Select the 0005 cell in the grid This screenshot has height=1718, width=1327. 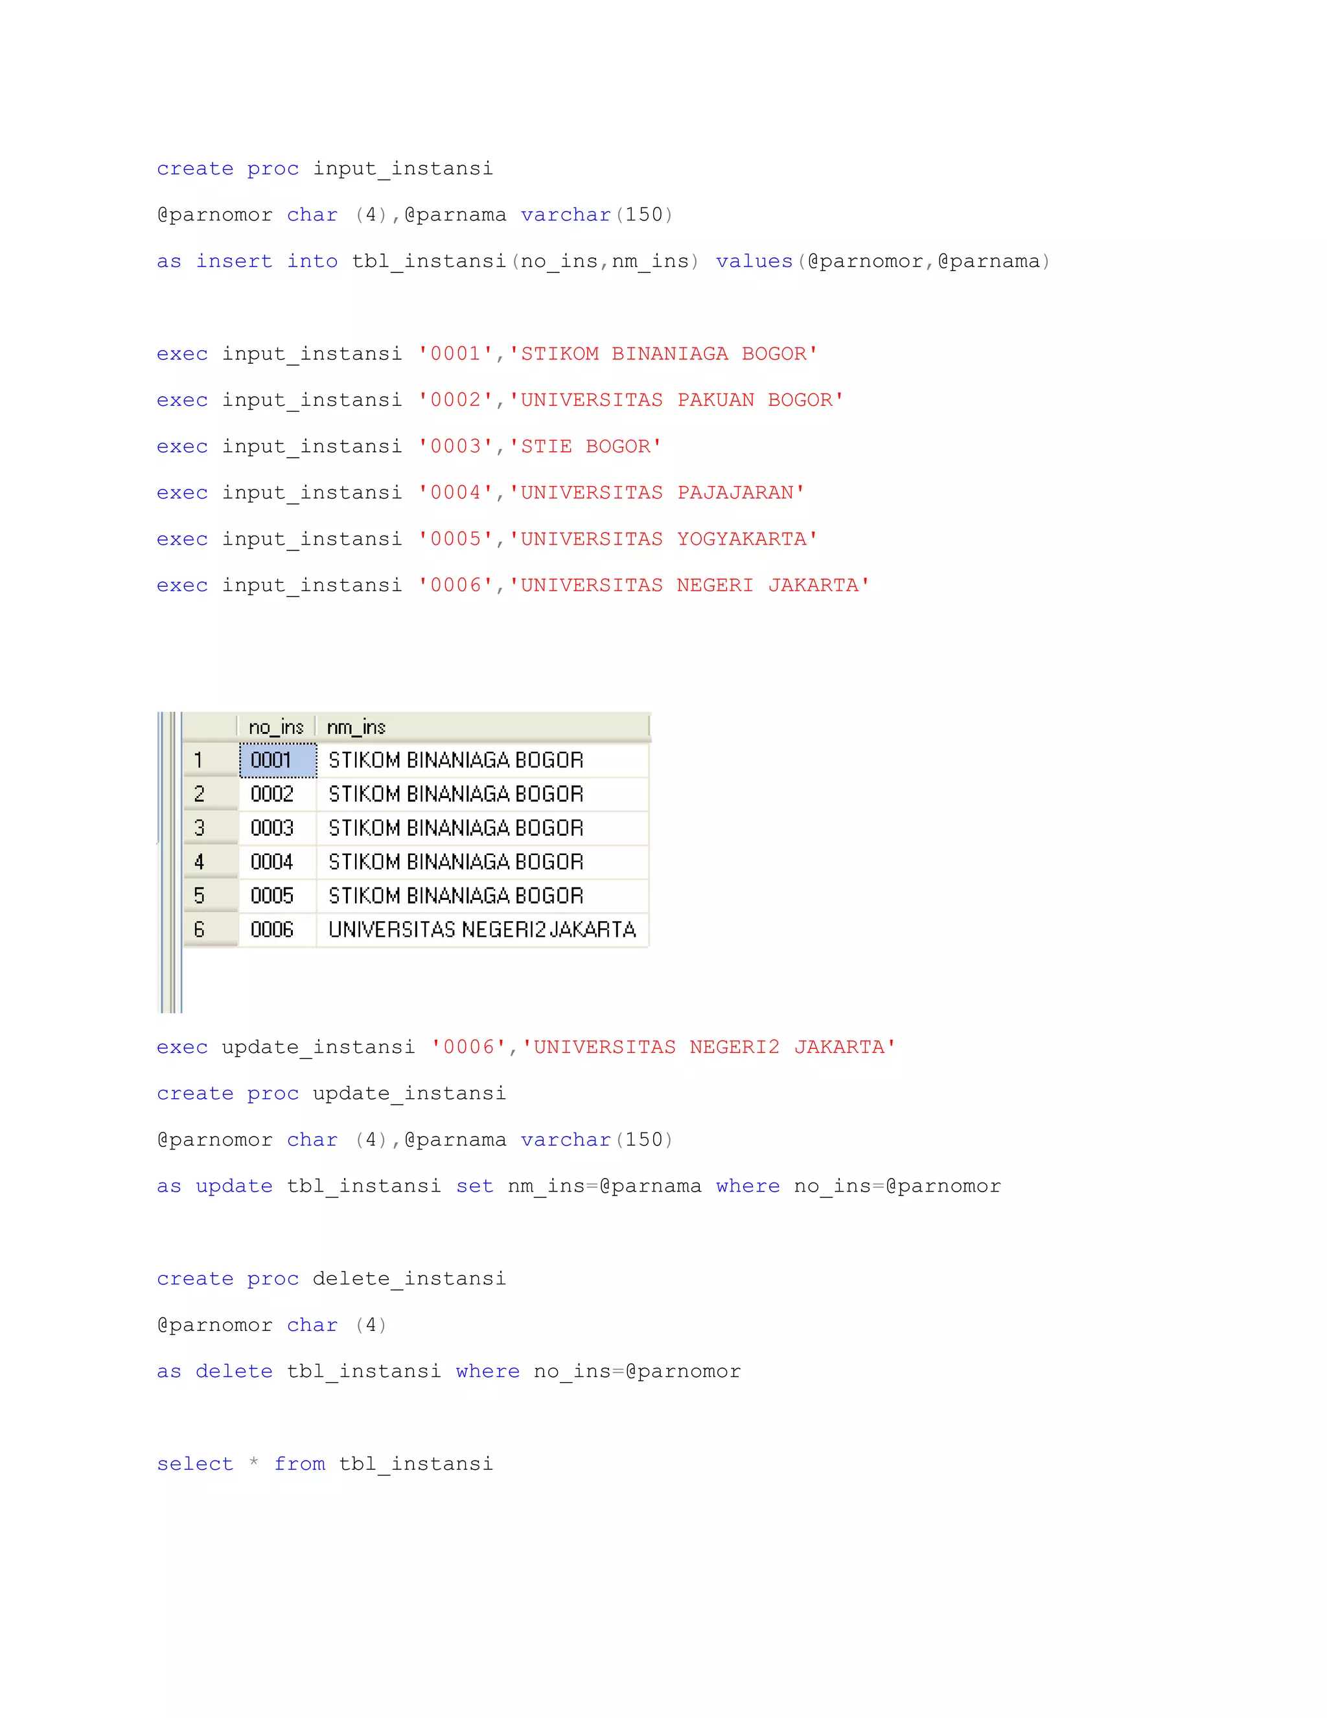coord(278,896)
